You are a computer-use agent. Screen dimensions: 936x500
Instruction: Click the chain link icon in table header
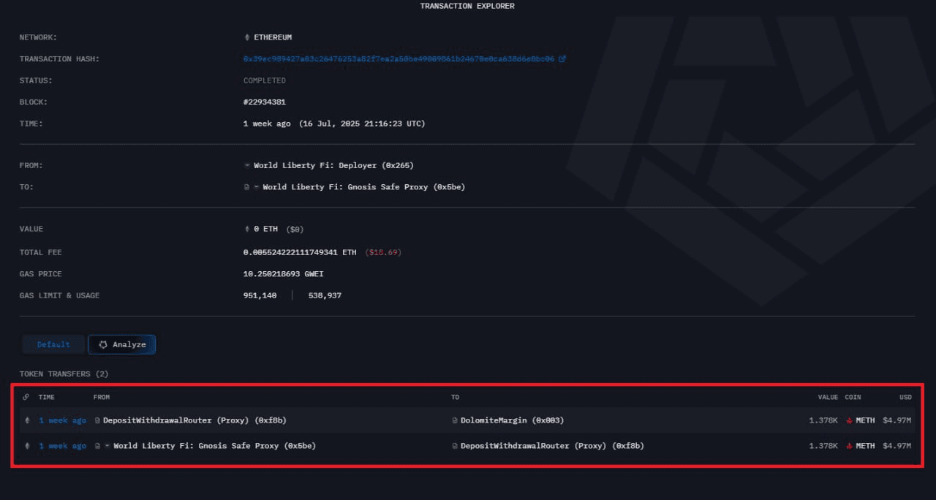click(26, 398)
